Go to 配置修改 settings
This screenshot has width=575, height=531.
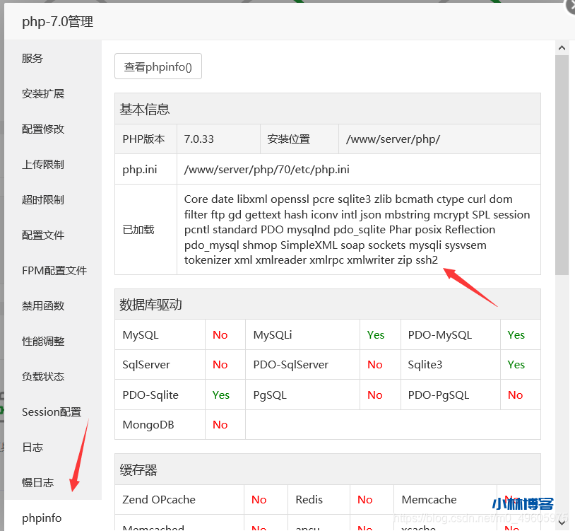click(x=43, y=129)
